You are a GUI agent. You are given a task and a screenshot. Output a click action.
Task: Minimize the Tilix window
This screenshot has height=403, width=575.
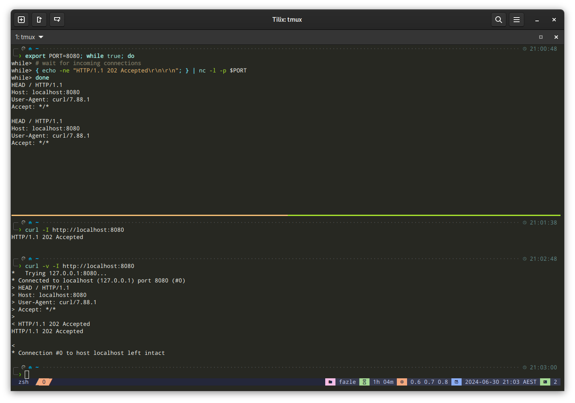[537, 20]
